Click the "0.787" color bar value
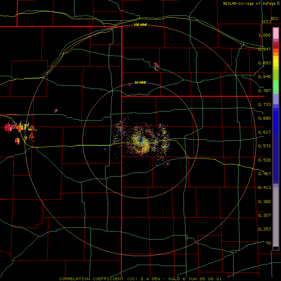Image resolution: width=281 pixels, height=281 pixels. 264,91
